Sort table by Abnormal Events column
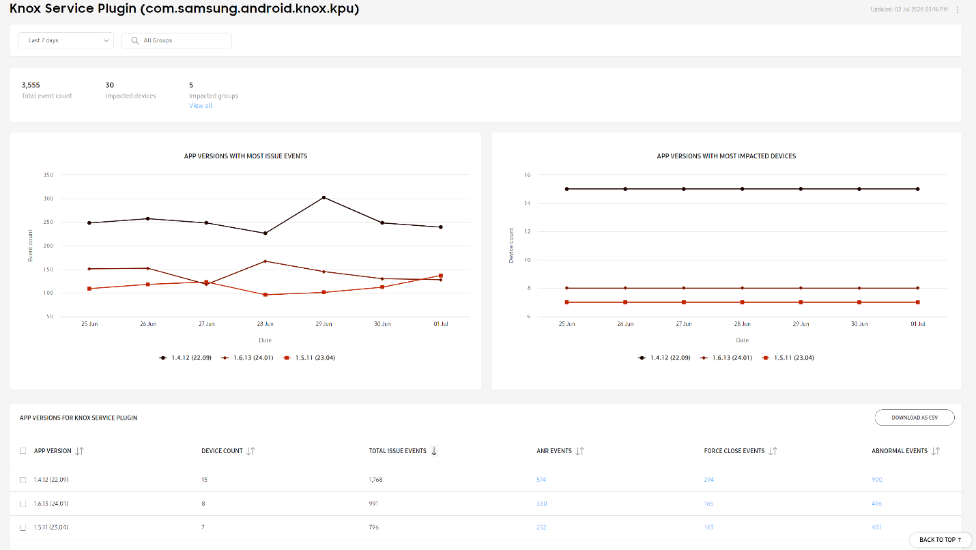The image size is (976, 550). (936, 451)
